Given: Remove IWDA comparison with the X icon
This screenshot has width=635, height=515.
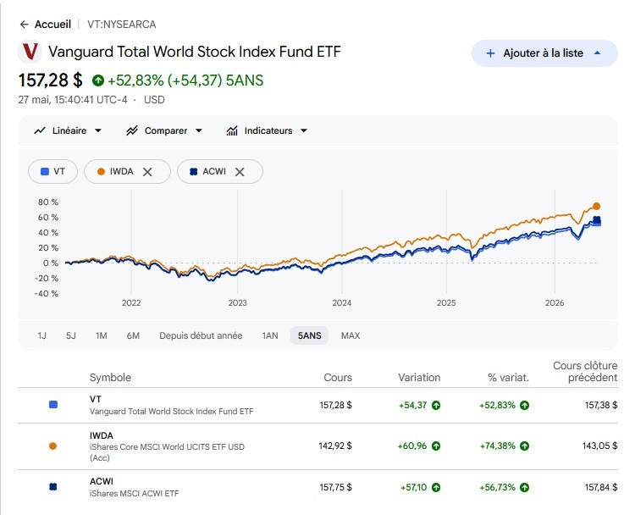Looking at the screenshot, I should coord(147,172).
